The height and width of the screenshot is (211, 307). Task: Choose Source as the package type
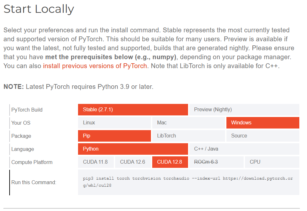[263, 136]
